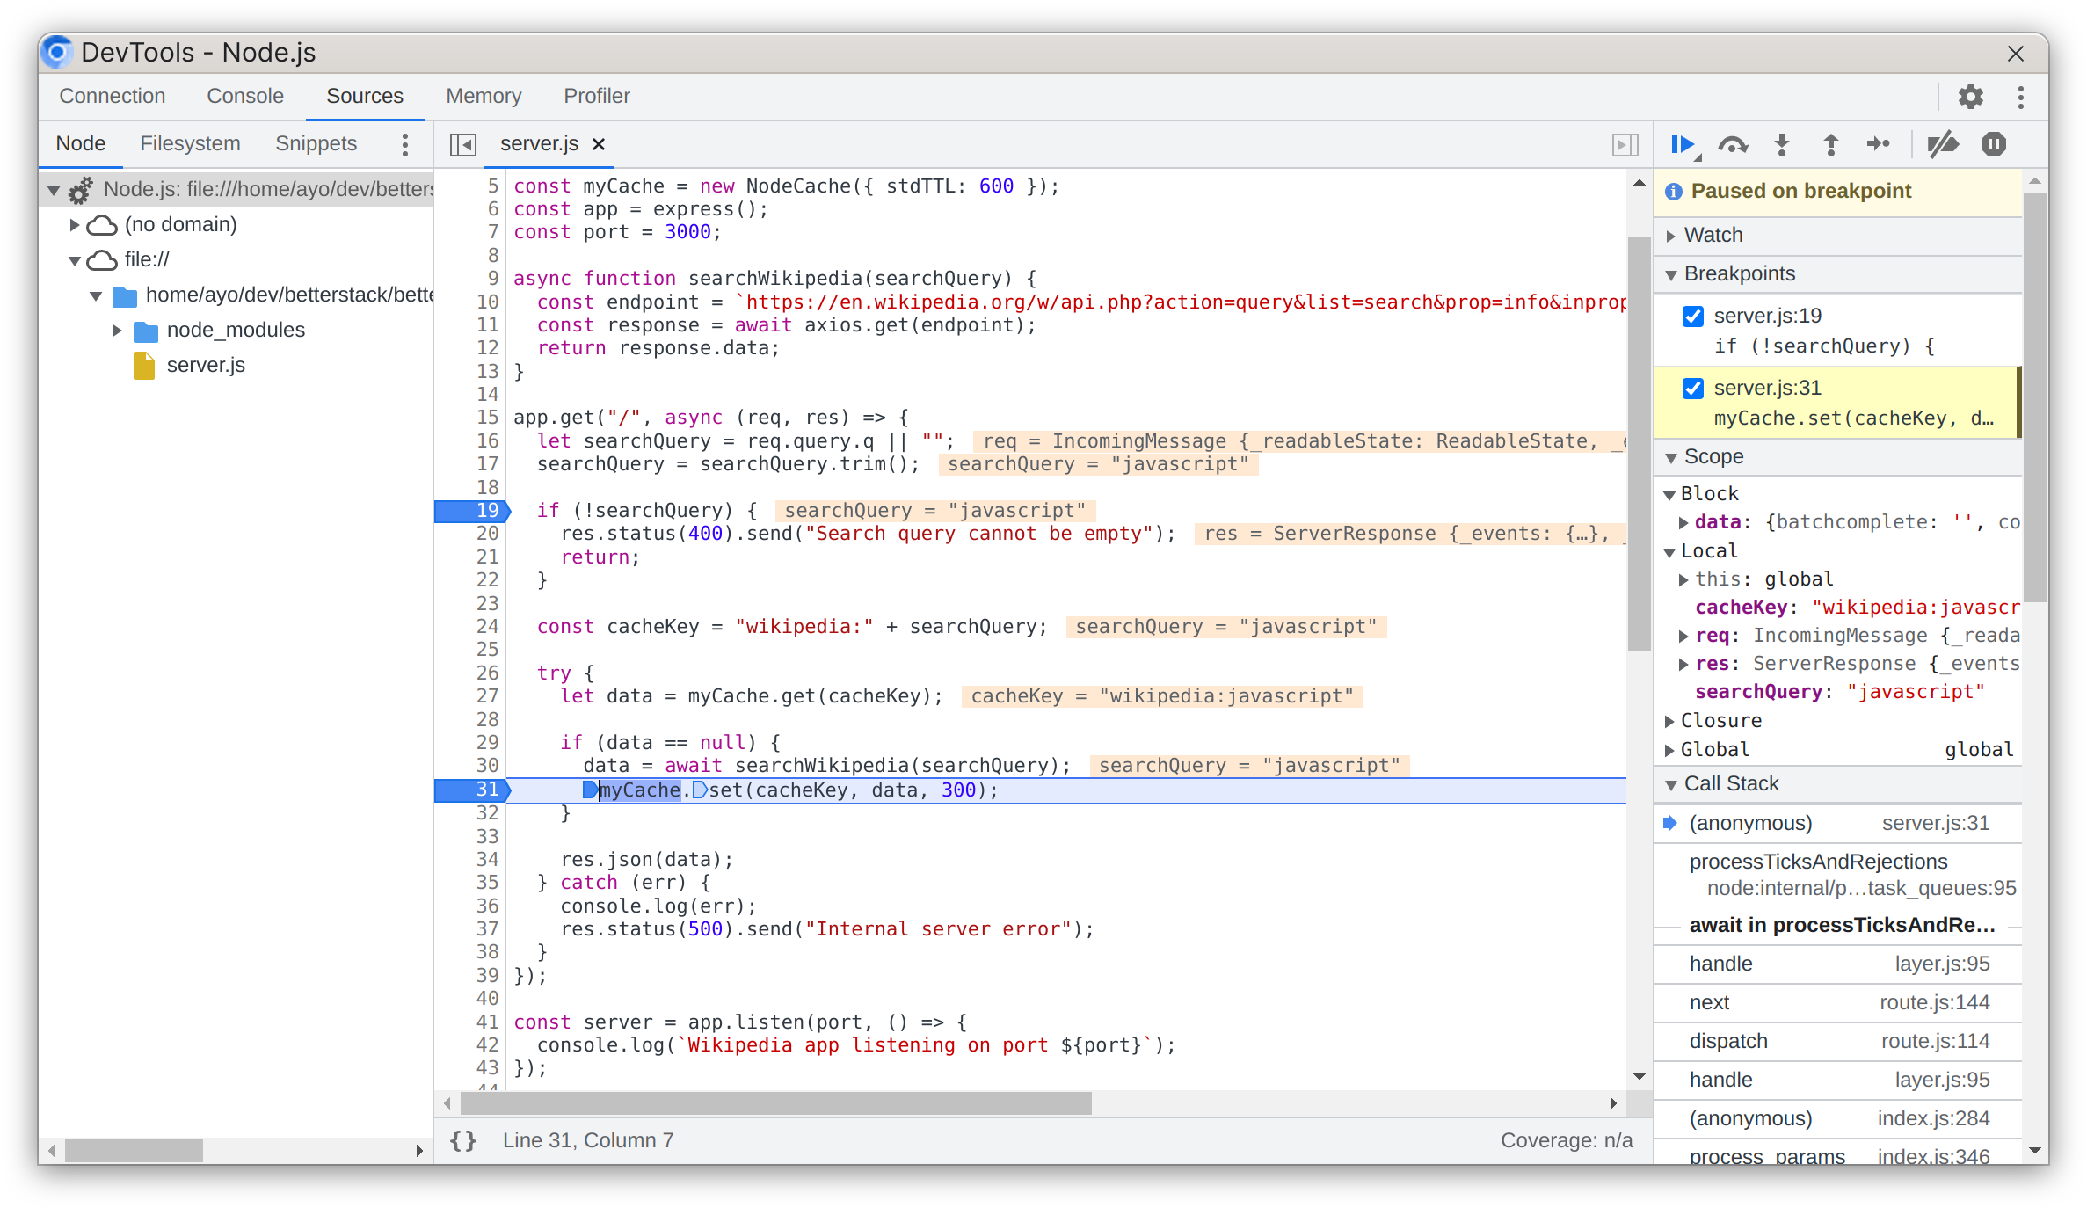Expand the data variable in Block scope

click(x=1684, y=521)
